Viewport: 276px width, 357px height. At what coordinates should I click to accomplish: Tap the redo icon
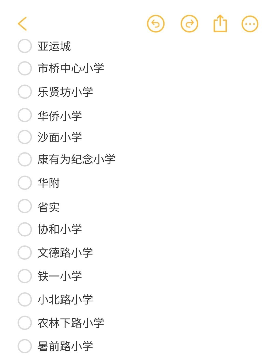click(x=189, y=24)
